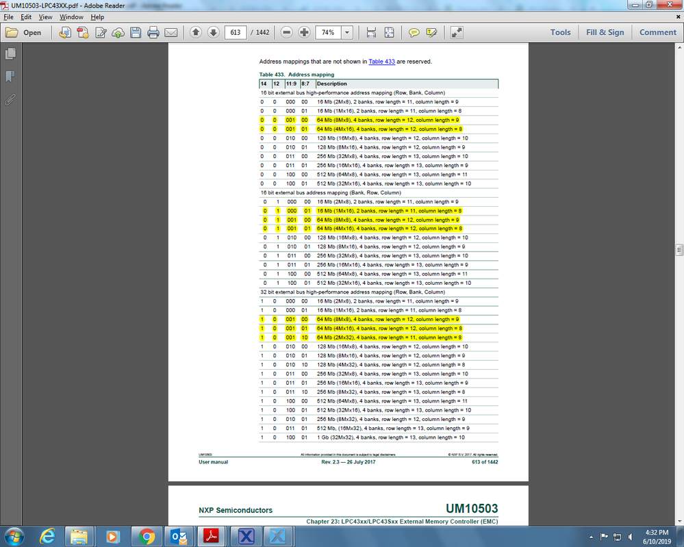
Task: Show bookmarks panel icon
Action: click(10, 77)
